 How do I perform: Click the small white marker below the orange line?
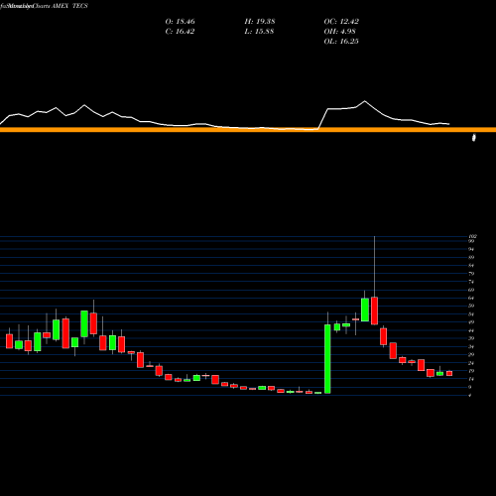click(x=474, y=138)
